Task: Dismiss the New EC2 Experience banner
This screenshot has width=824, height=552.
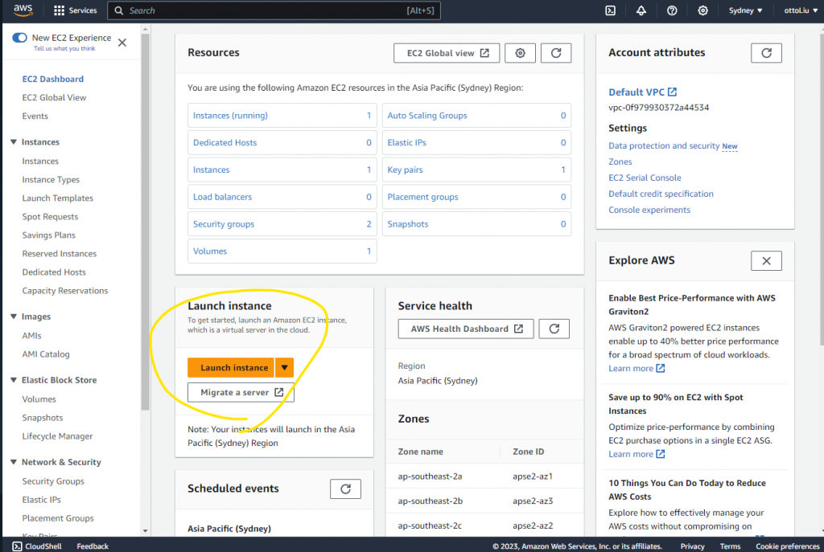Action: point(122,43)
